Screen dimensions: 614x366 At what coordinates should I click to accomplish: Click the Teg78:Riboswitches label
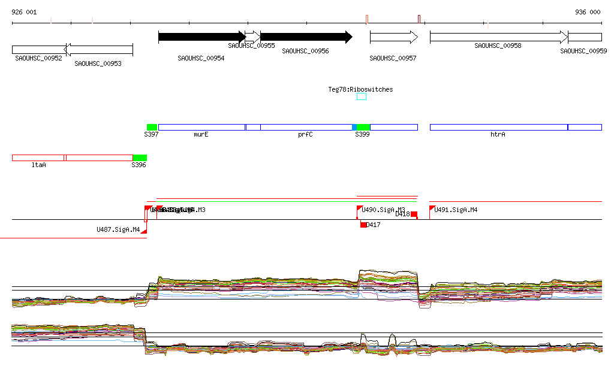click(x=360, y=89)
